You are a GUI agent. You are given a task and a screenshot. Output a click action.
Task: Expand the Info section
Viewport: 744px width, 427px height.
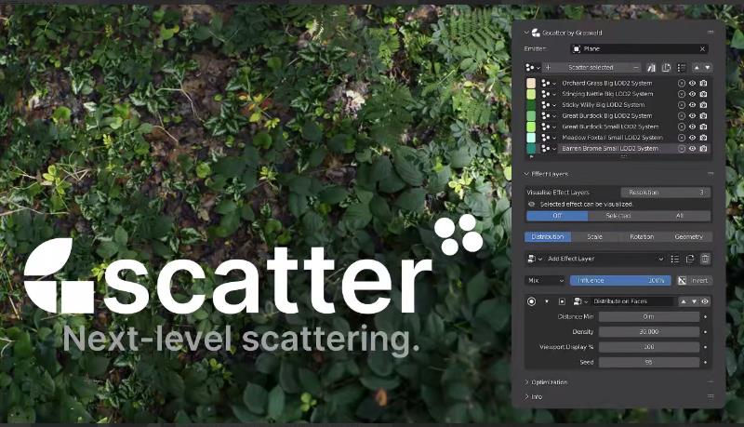click(x=526, y=396)
